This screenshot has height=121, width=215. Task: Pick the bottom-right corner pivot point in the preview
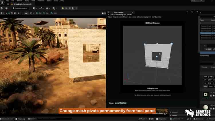point(168,68)
